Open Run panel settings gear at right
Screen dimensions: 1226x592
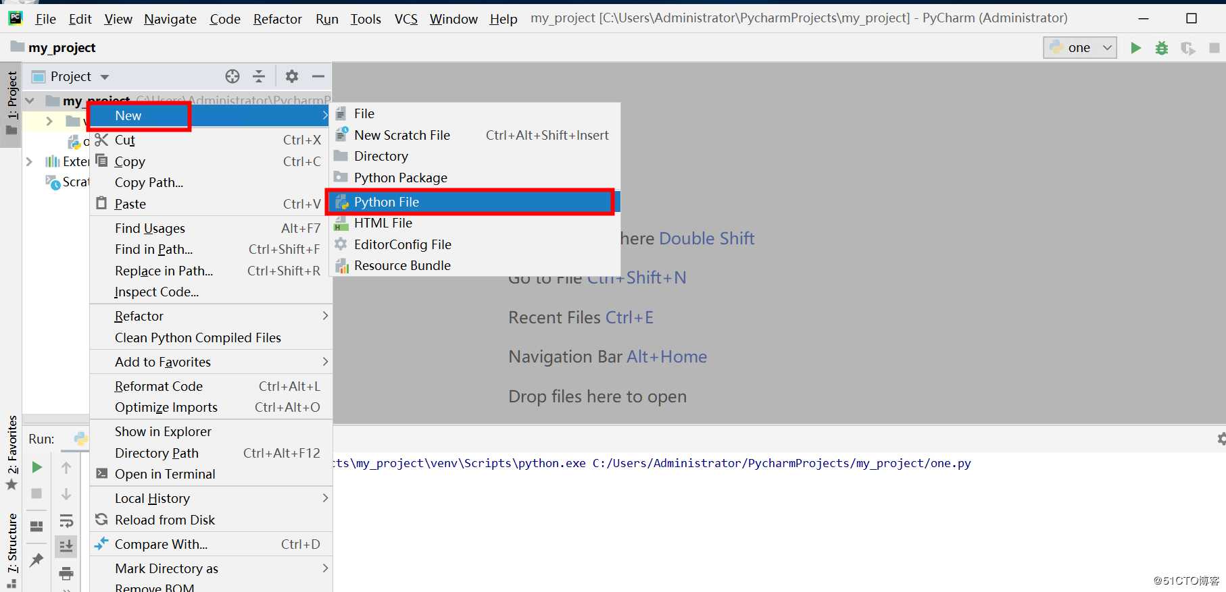coord(1221,439)
